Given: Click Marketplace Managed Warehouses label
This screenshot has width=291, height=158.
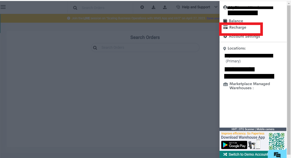Looking at the screenshot, I should (250, 86).
